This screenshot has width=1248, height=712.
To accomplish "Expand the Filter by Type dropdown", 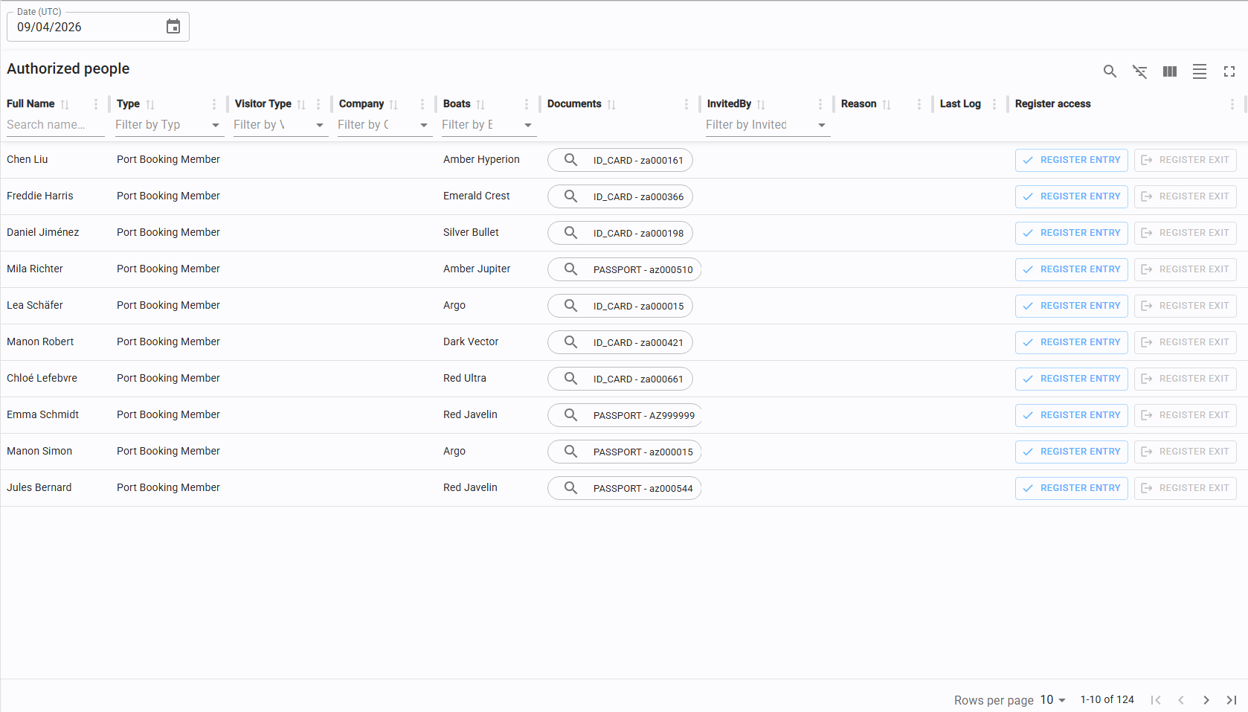I will pyautogui.click(x=216, y=125).
